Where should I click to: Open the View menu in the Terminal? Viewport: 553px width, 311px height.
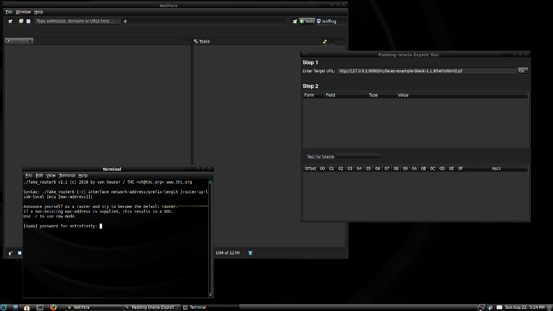[50, 175]
